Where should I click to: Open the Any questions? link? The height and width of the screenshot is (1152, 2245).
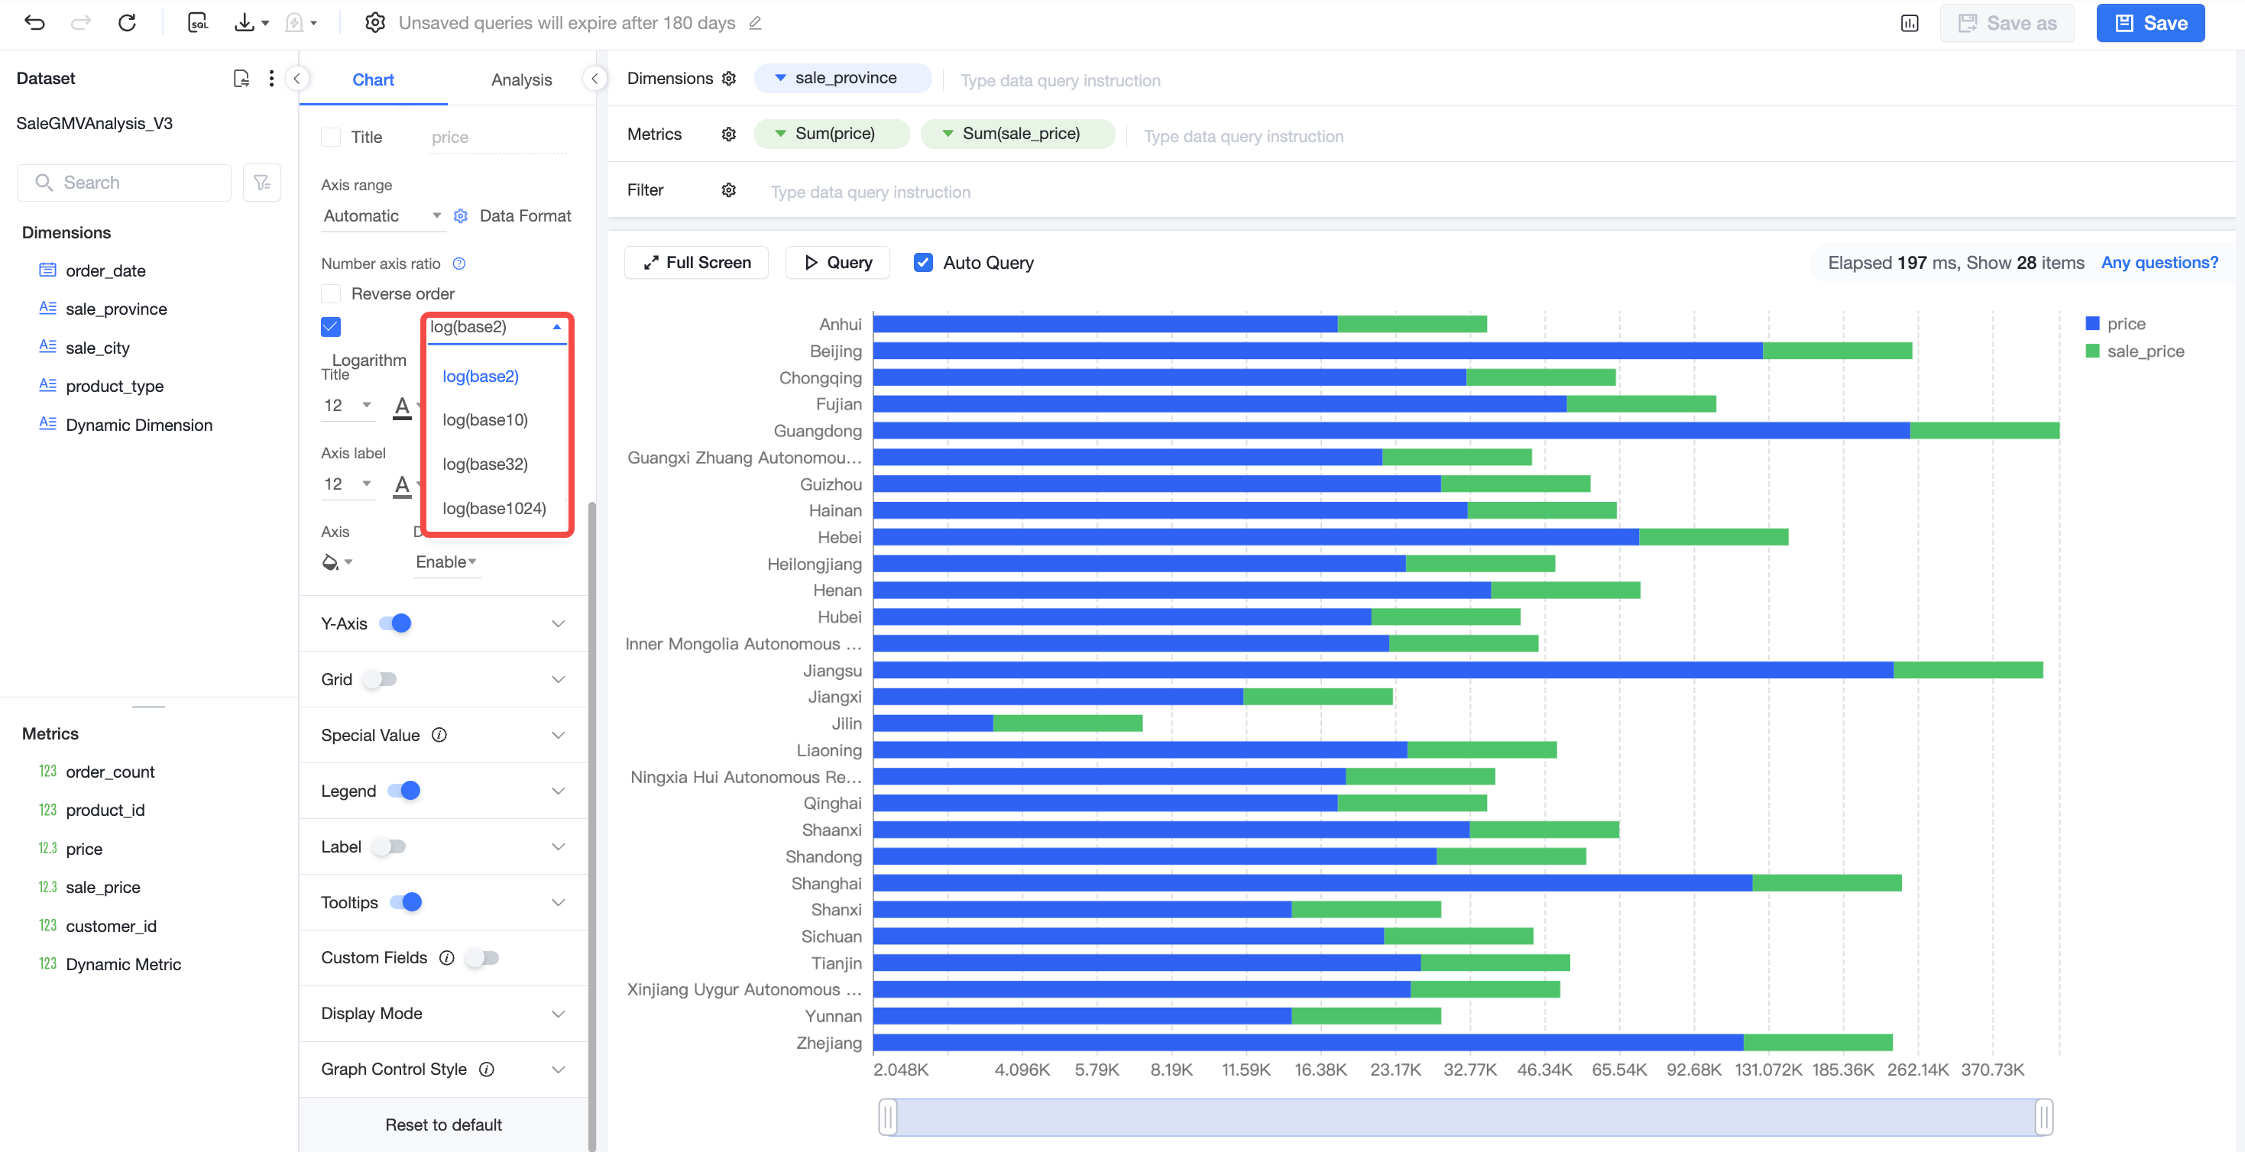[x=2159, y=262]
